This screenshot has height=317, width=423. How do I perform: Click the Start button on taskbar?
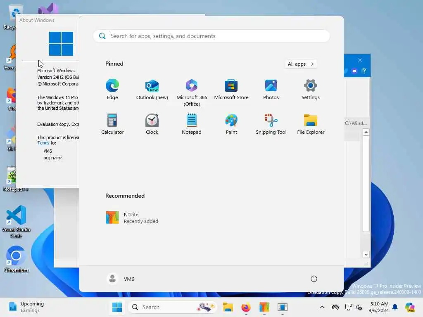[x=117, y=307]
